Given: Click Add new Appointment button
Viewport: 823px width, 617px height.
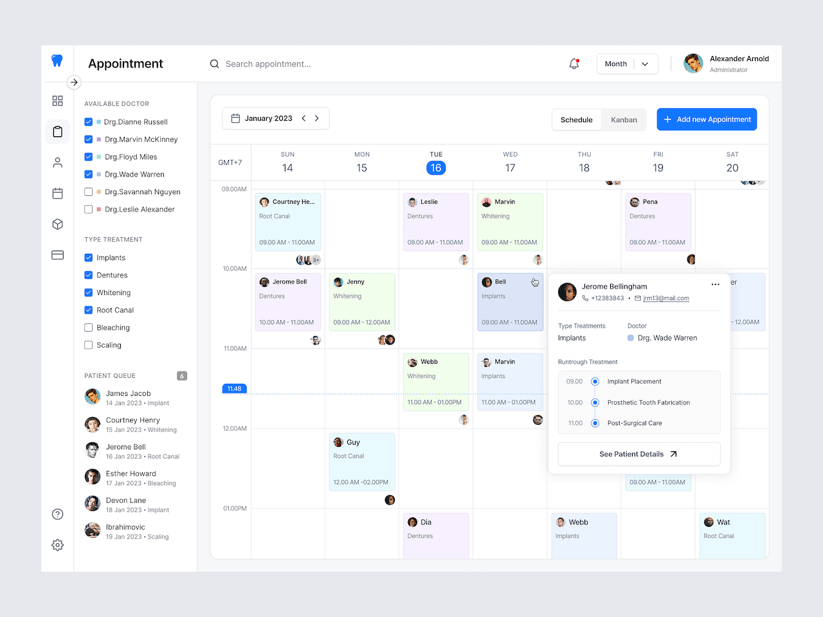Looking at the screenshot, I should coord(707,120).
